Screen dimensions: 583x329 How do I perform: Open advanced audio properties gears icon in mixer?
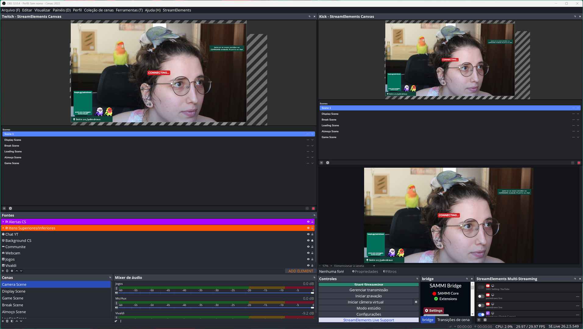(x=116, y=321)
